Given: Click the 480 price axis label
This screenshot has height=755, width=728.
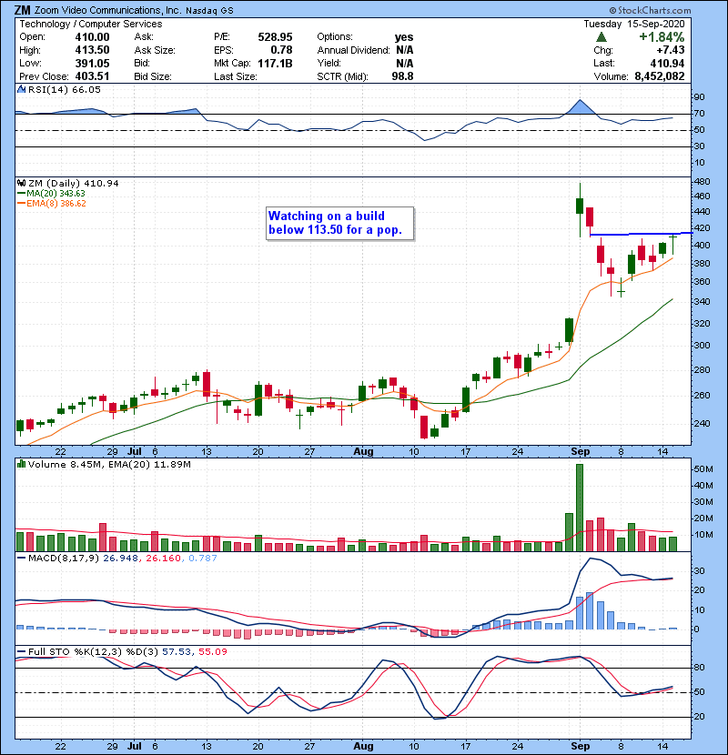Looking at the screenshot, I should [x=703, y=182].
